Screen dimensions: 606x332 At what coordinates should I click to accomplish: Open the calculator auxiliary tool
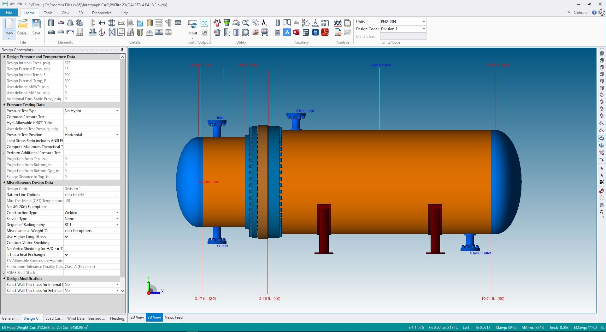point(315,32)
